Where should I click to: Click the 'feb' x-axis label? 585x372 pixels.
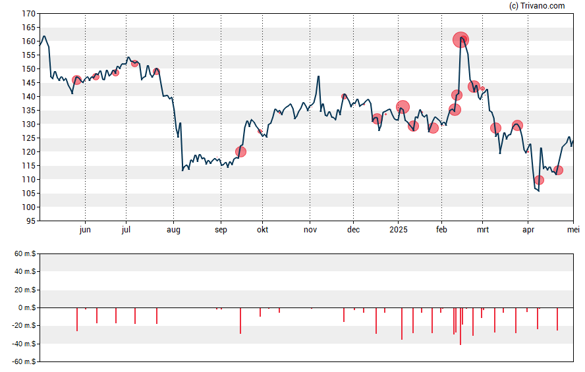441,229
